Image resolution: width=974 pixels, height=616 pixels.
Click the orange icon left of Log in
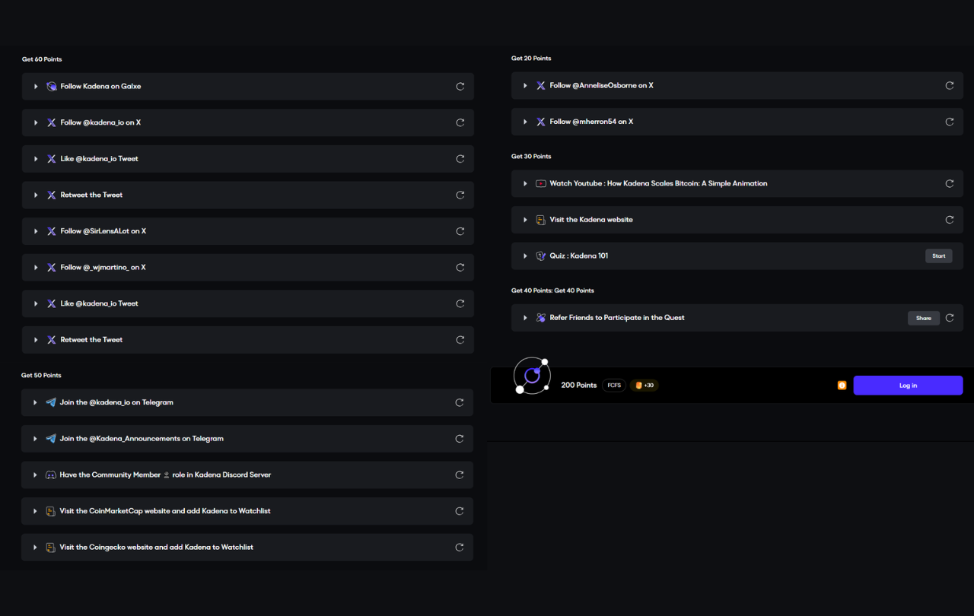pyautogui.click(x=842, y=386)
